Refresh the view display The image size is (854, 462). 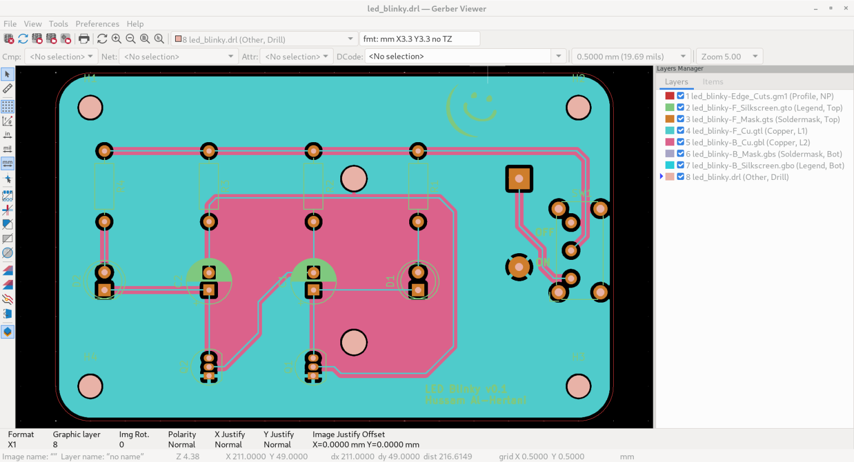(x=102, y=38)
